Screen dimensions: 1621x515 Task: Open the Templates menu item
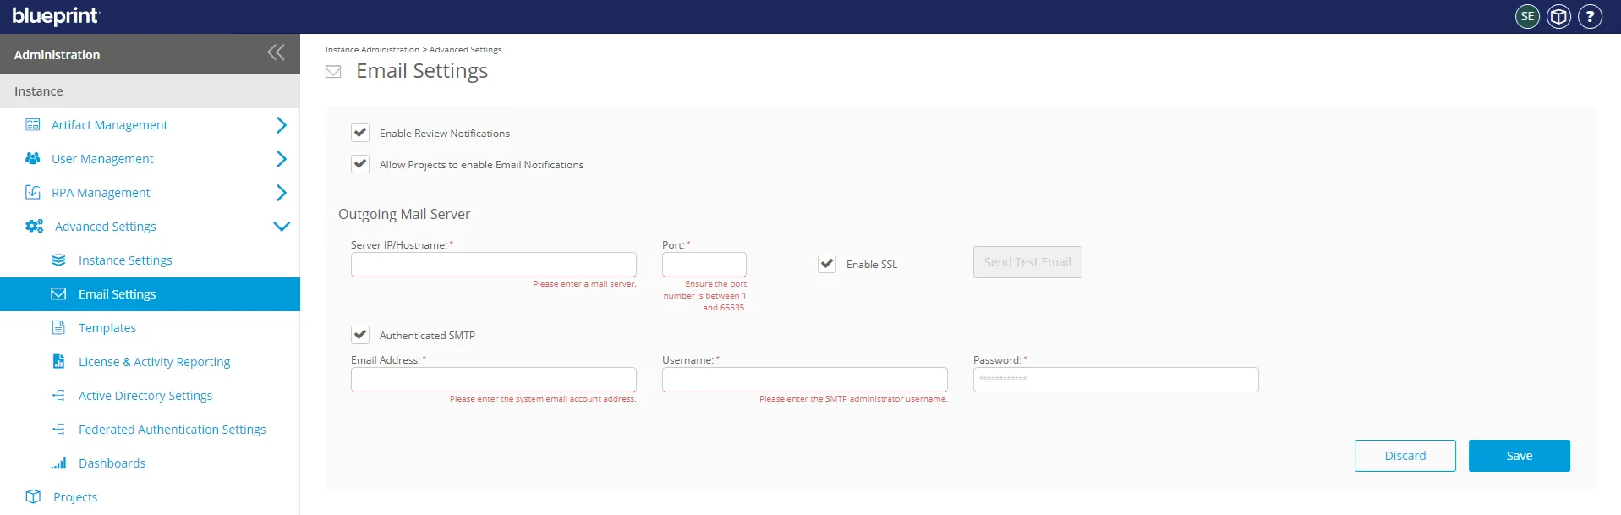click(107, 328)
